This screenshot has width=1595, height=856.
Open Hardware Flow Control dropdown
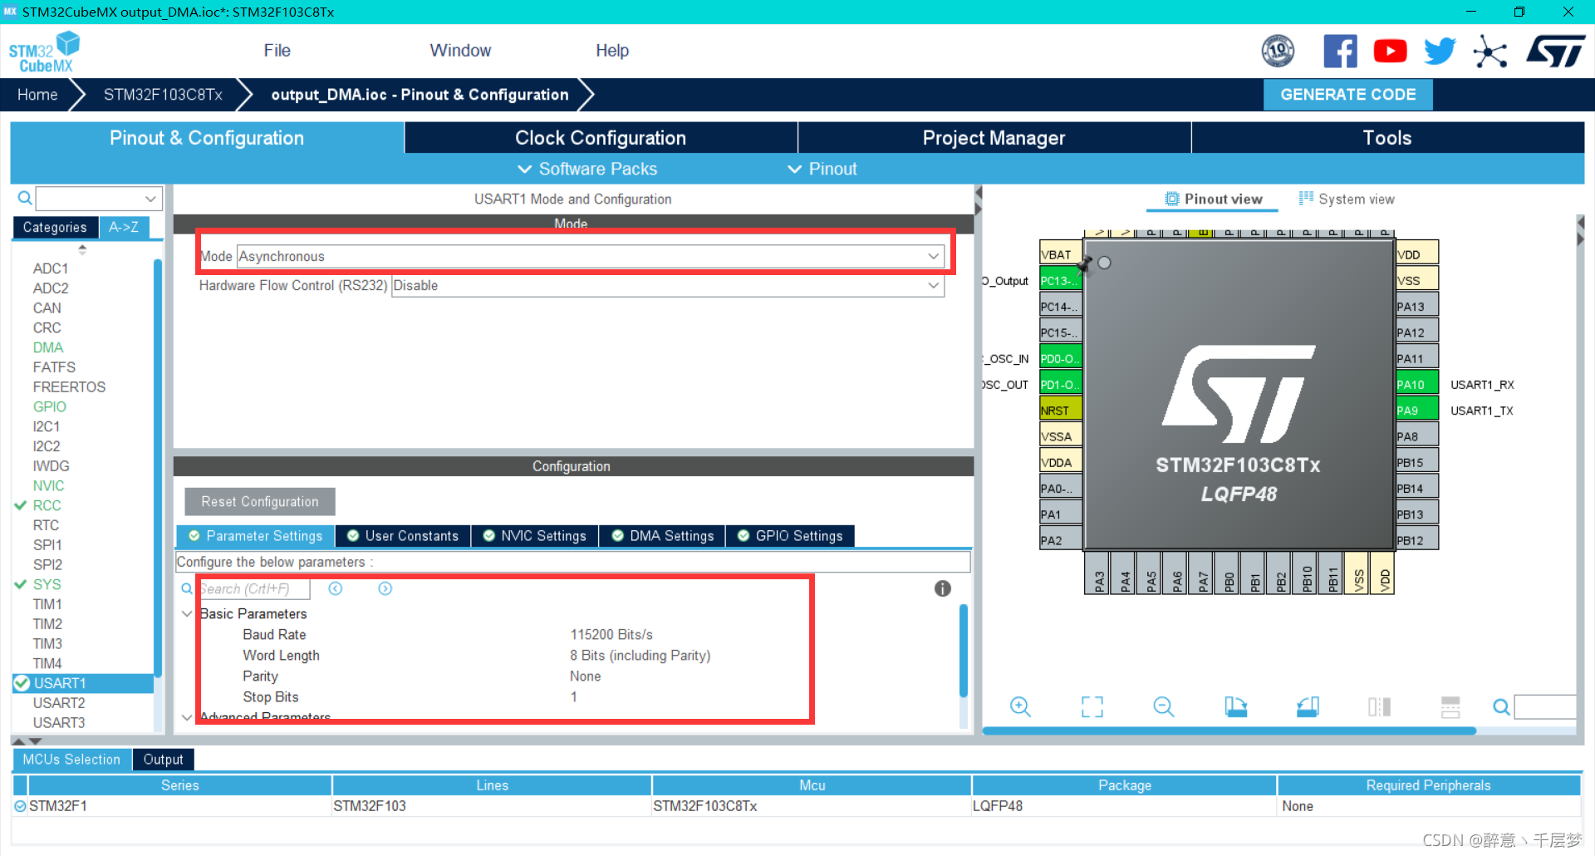click(668, 285)
